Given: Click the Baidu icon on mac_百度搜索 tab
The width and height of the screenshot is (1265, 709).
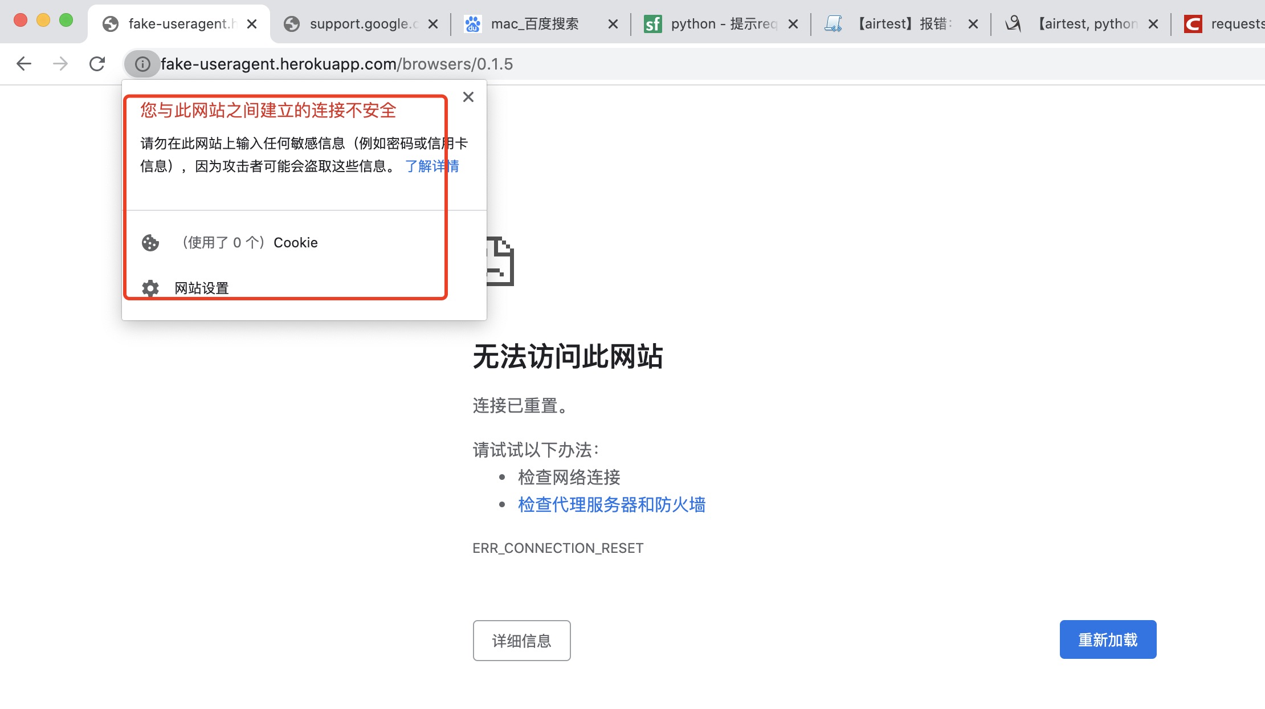Looking at the screenshot, I should pos(472,23).
